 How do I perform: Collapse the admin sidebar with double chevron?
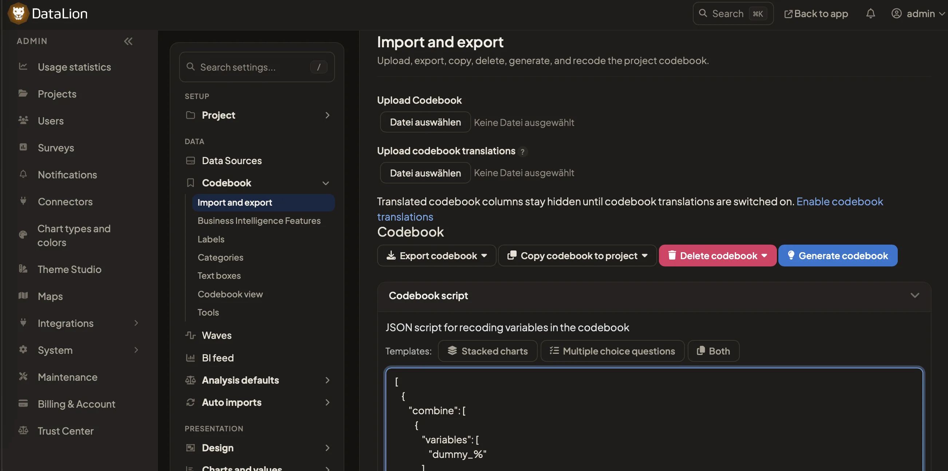(128, 41)
